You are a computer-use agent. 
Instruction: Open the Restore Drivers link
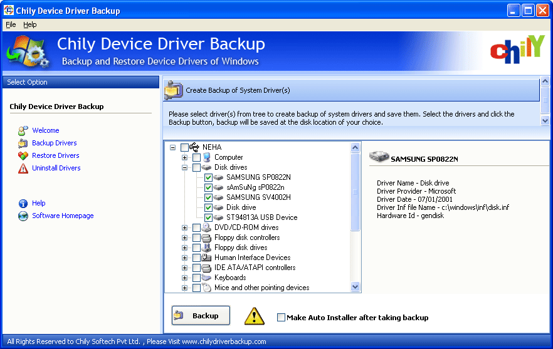click(56, 155)
